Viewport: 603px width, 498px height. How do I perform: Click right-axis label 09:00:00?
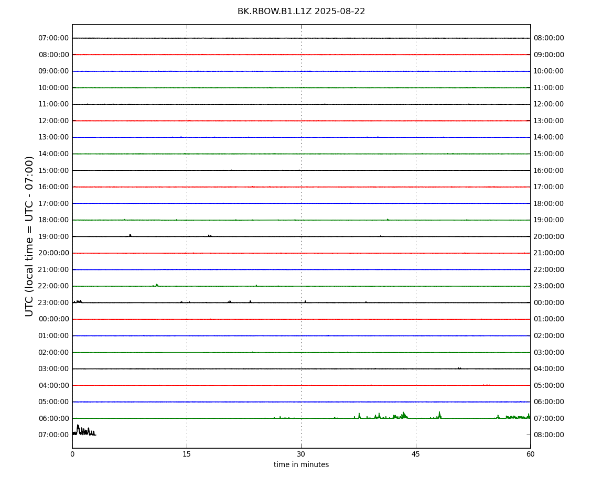coord(549,55)
